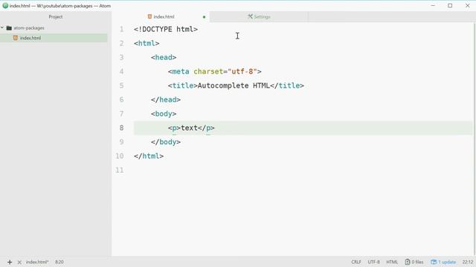The width and height of the screenshot is (476, 267).
Task: Click line number 11 in gutter
Action: pyautogui.click(x=120, y=170)
